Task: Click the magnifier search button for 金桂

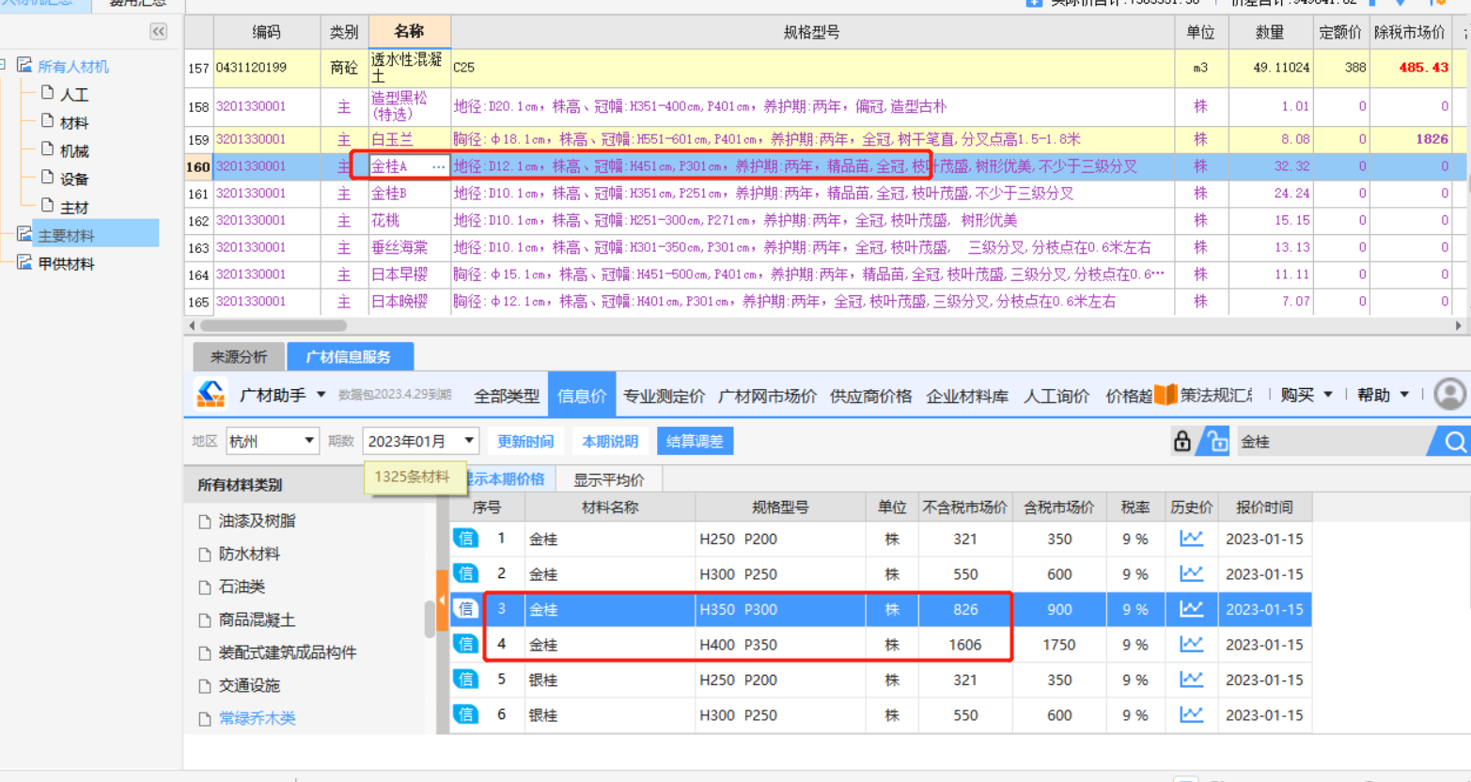Action: (x=1453, y=442)
